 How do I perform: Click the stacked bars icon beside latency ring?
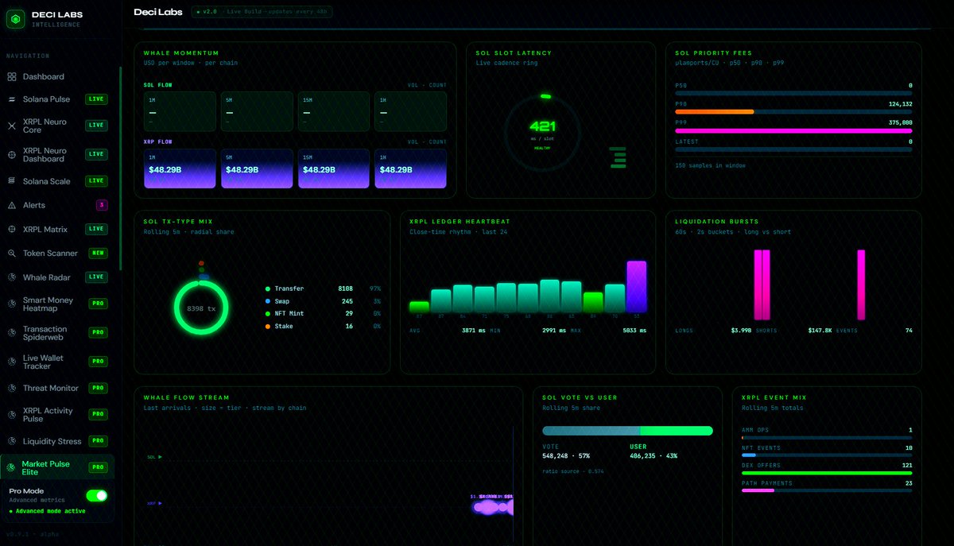[619, 157]
